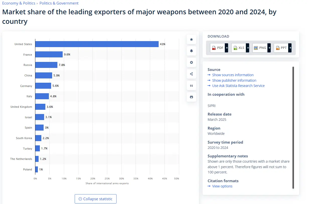Click the France bar in chart
The image size is (309, 204).
49,54
